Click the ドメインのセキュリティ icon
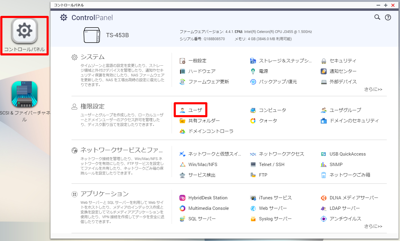This screenshot has height=241, width=400. (324, 121)
